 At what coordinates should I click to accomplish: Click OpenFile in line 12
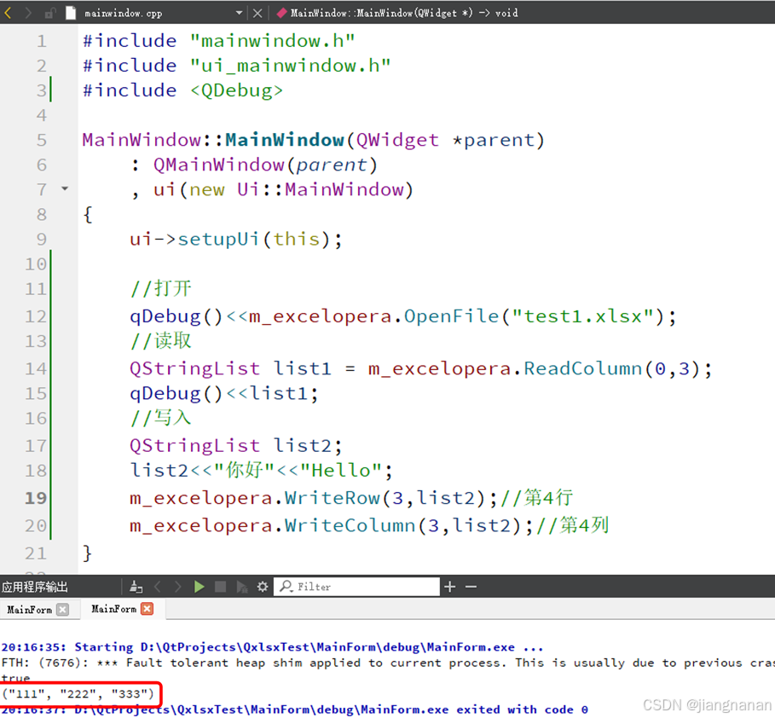coord(452,316)
